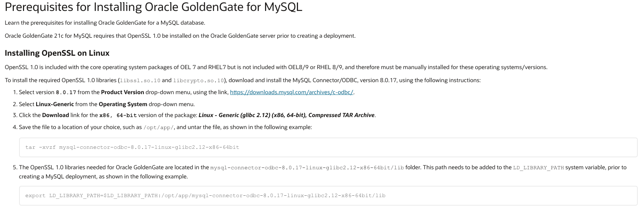Click the bold 'Linux-Generic' text

coord(55,104)
